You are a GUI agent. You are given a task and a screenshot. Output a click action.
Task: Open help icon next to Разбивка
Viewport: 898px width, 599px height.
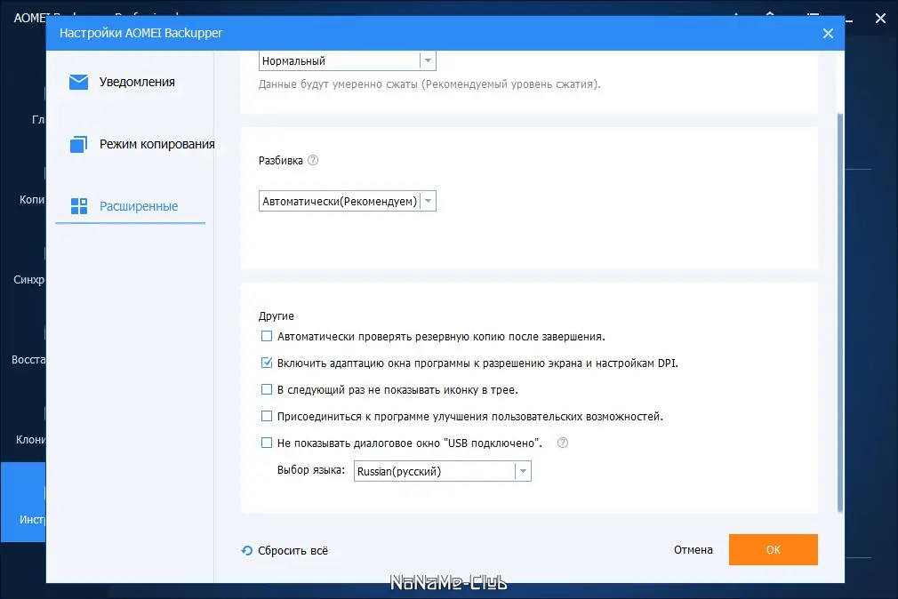tap(313, 160)
